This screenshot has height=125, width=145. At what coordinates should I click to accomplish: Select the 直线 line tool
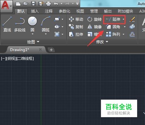(7, 24)
